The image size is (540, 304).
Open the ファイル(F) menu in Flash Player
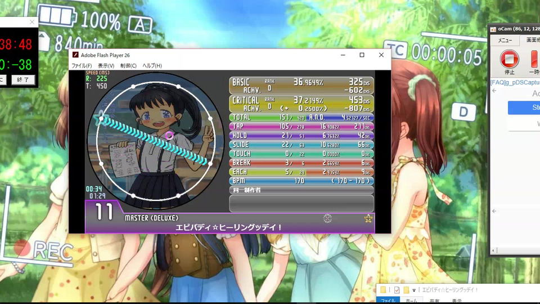click(x=82, y=65)
